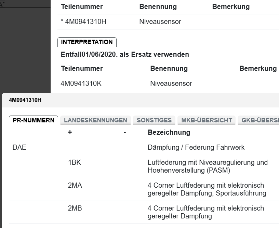Select the 1BK PR number
Image resolution: width=279 pixels, height=228 pixels.
[75, 163]
